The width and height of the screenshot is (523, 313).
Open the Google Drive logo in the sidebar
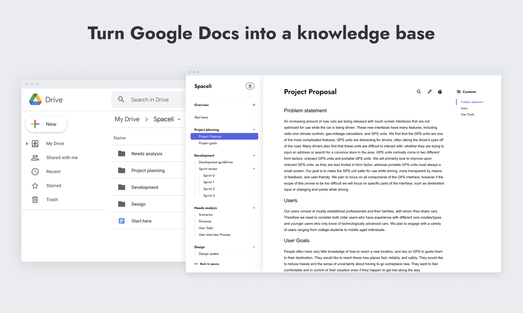coord(36,99)
